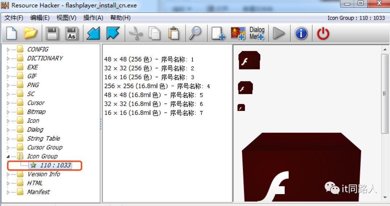Open Find with the magnifier icon
The width and height of the screenshot is (390, 206).
195,33
